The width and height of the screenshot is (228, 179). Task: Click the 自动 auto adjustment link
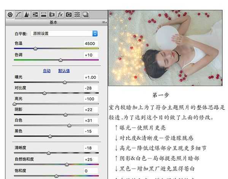click(47, 71)
